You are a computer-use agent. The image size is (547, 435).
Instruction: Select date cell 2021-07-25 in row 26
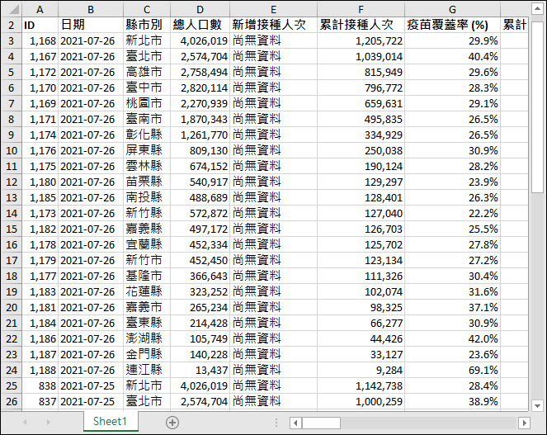click(91, 401)
